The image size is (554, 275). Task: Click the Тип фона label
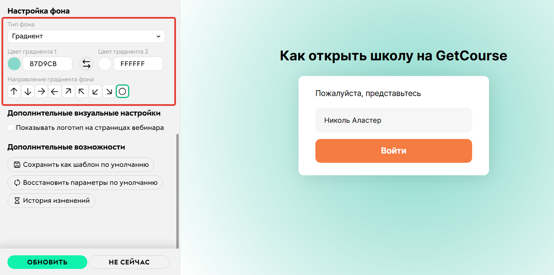tap(21, 24)
